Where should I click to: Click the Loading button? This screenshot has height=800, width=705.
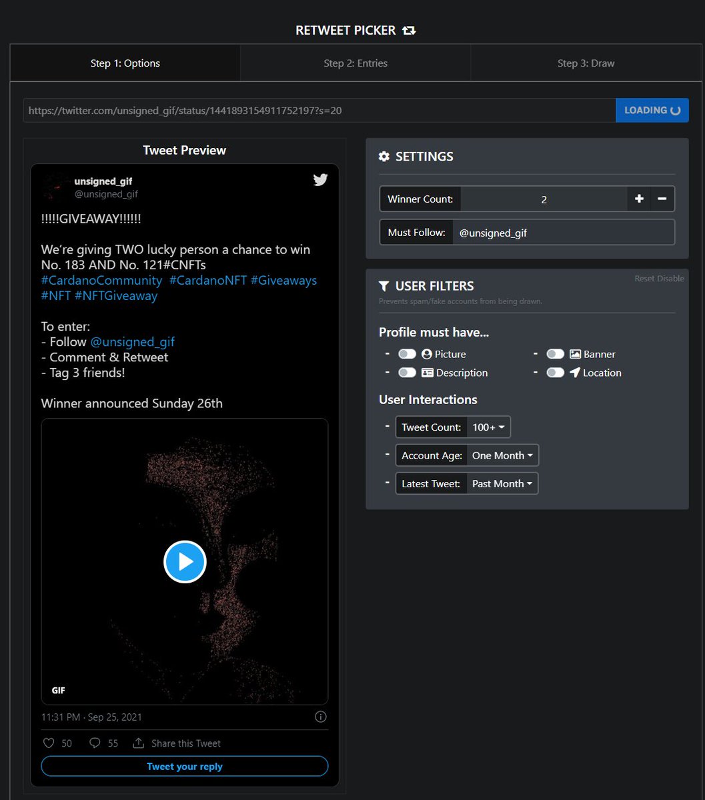652,110
